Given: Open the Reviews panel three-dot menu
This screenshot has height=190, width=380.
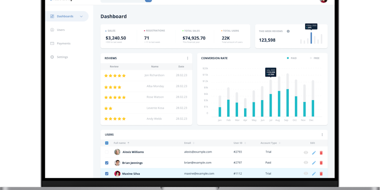Looking at the screenshot, I should pyautogui.click(x=187, y=58).
